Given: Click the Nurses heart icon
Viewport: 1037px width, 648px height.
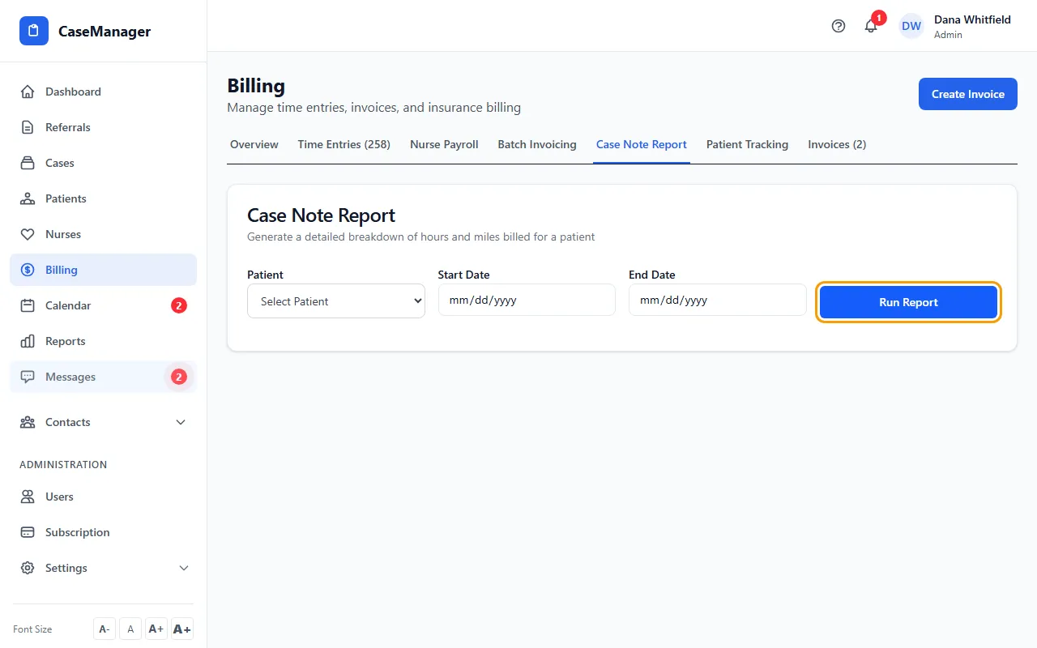Looking at the screenshot, I should (28, 234).
